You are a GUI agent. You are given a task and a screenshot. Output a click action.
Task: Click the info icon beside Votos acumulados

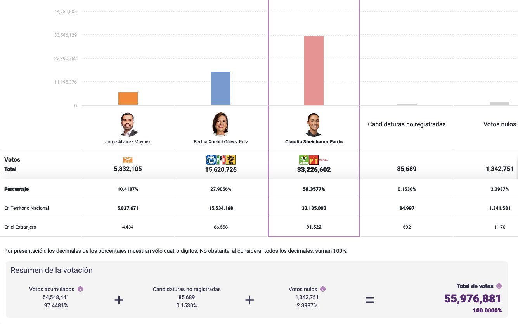point(80,289)
